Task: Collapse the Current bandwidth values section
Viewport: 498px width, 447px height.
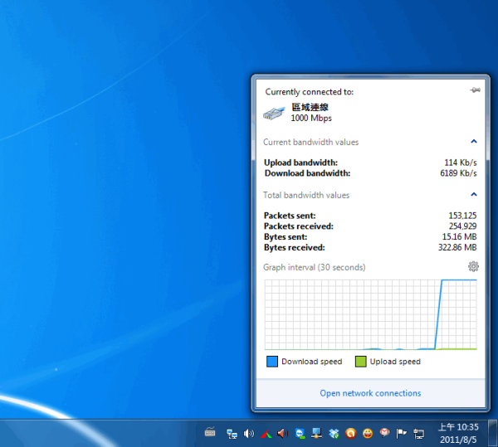Action: (x=473, y=142)
